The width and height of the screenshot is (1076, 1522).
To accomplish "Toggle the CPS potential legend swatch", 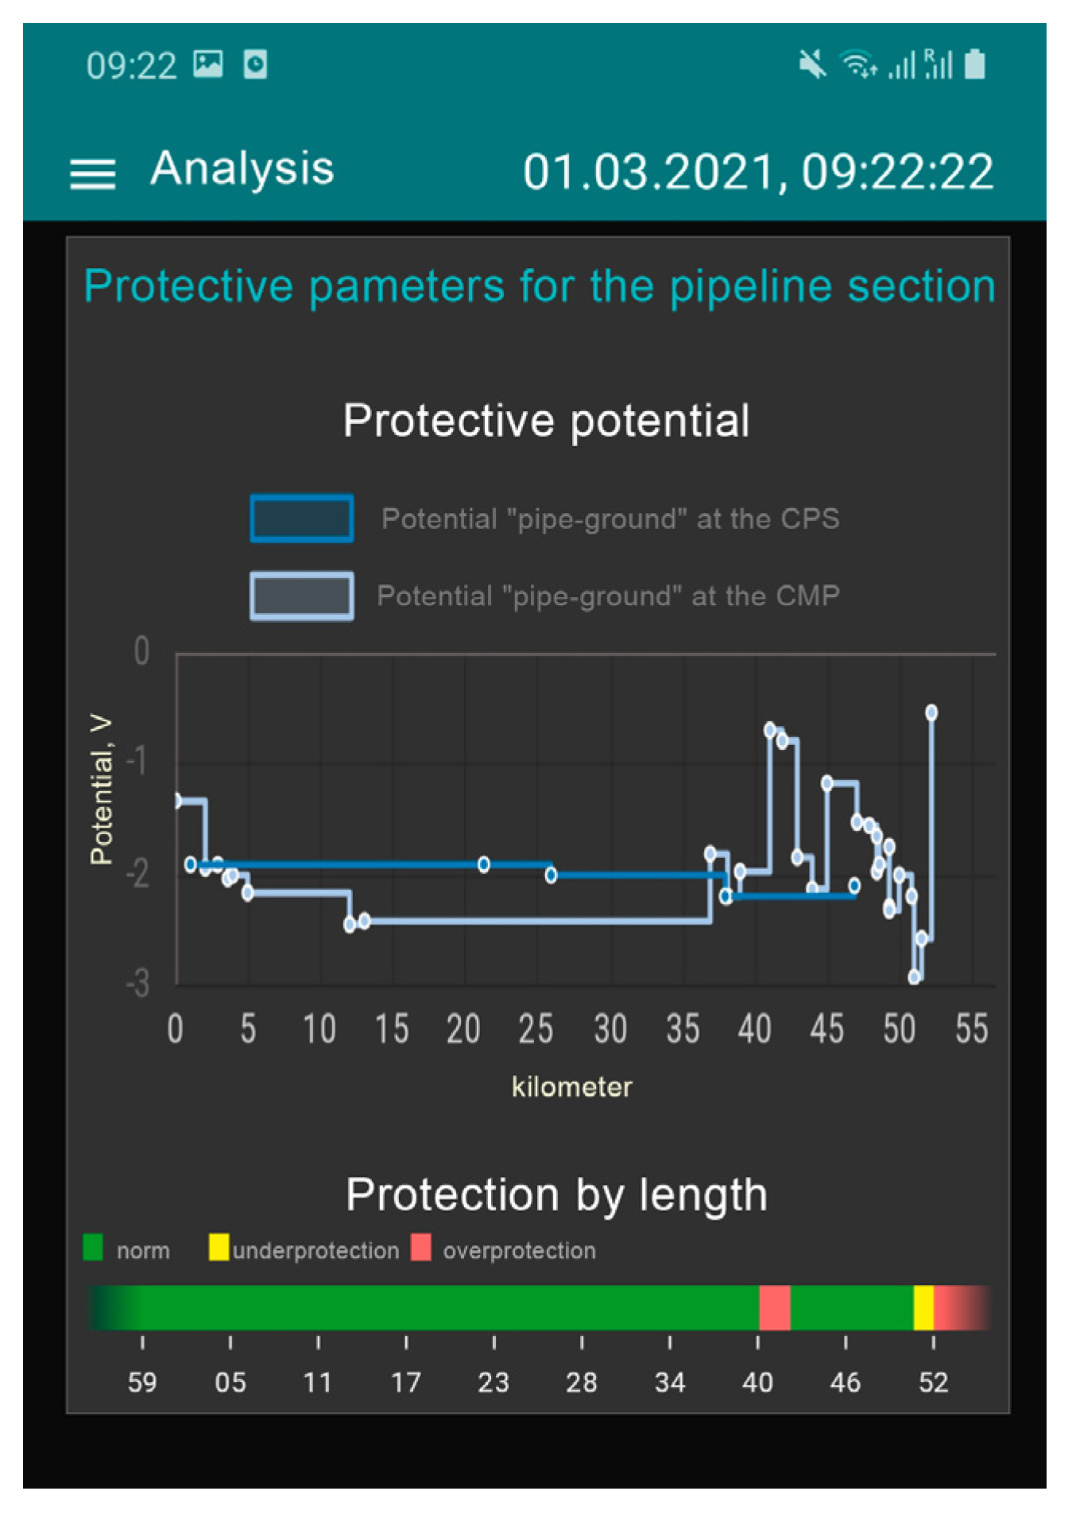I will tap(302, 518).
